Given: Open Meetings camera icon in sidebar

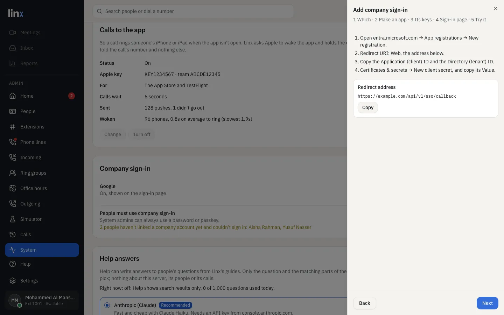Looking at the screenshot, I should (x=13, y=33).
